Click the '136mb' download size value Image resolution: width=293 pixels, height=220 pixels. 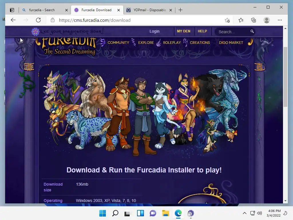pos(82,184)
